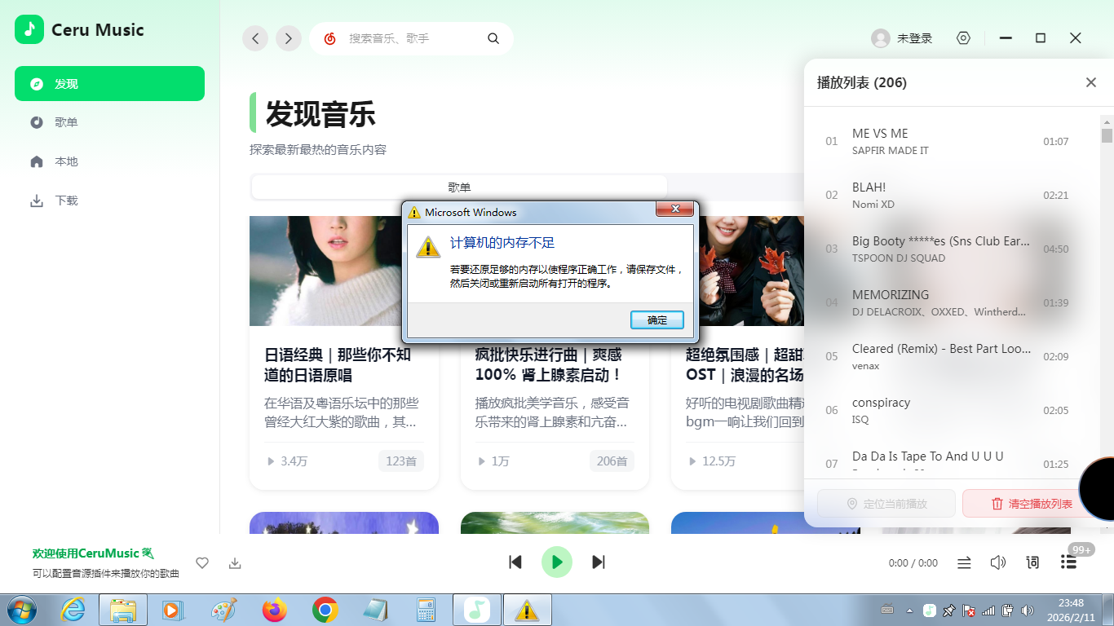The height and width of the screenshot is (626, 1114).
Task: Show lyrics with the 词 icon
Action: click(1032, 562)
